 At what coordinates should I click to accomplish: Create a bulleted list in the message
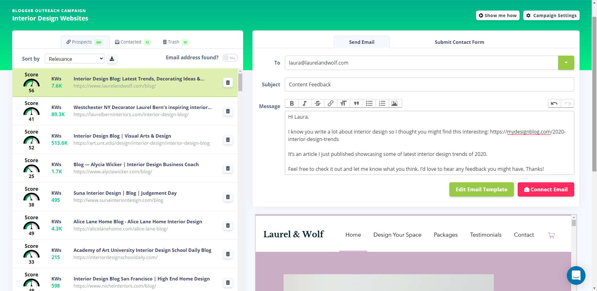pos(369,103)
